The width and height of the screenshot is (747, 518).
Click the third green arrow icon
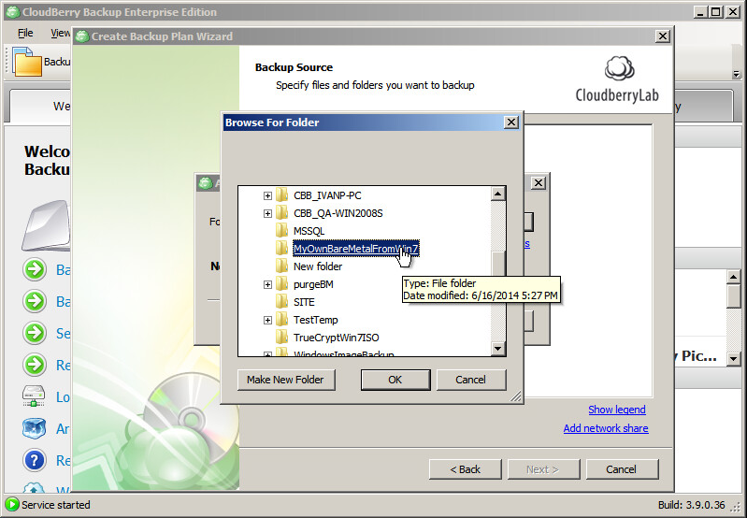pos(35,333)
